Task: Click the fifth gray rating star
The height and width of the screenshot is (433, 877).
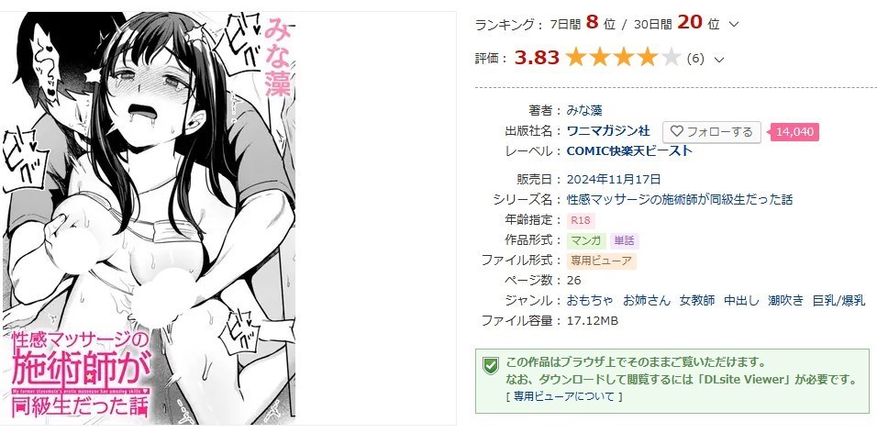Action: pyautogui.click(x=670, y=58)
